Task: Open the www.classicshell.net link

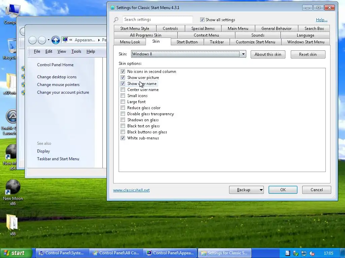Action: click(x=131, y=190)
